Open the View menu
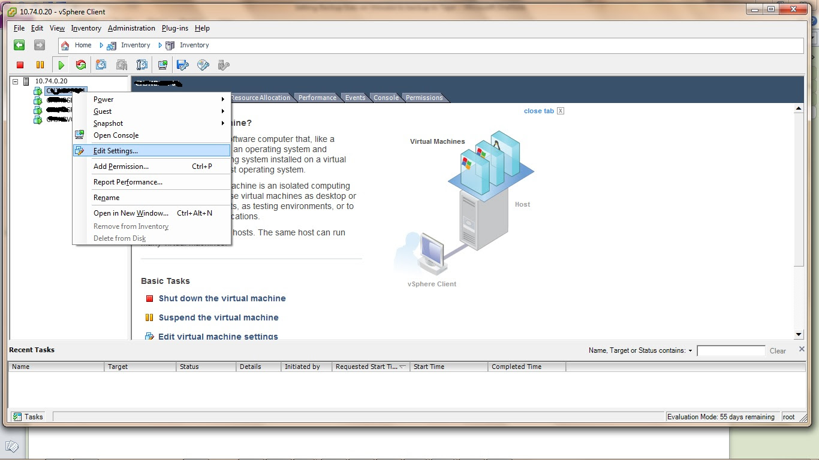Screen dimensions: 819x460 (57, 28)
